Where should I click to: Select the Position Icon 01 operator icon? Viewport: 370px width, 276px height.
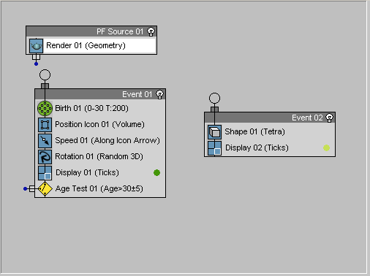45,125
